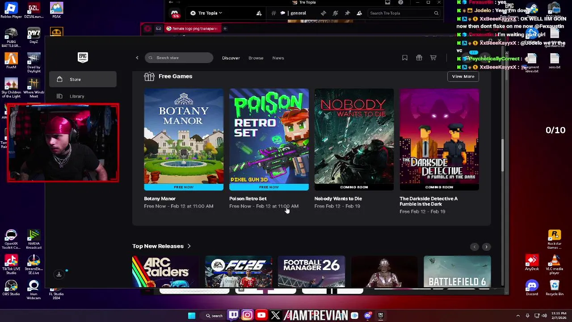Open the Botany Manor title link
The image size is (572, 322).
(x=160, y=199)
